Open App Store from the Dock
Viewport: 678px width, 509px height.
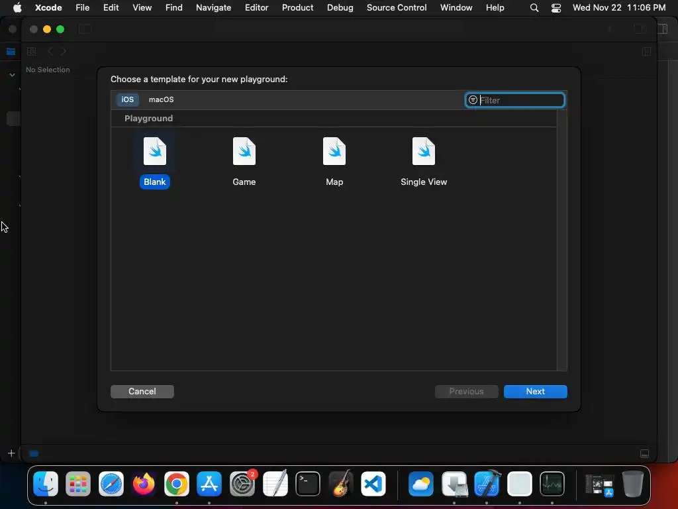[x=209, y=483]
